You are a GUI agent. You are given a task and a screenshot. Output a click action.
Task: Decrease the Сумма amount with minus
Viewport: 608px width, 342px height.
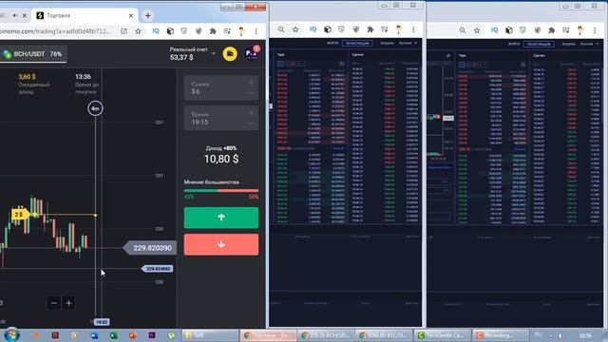[251, 93]
